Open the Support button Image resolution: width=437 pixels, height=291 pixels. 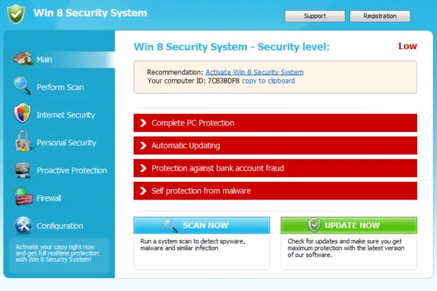click(315, 16)
